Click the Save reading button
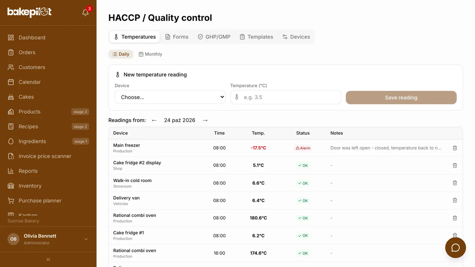 click(401, 98)
